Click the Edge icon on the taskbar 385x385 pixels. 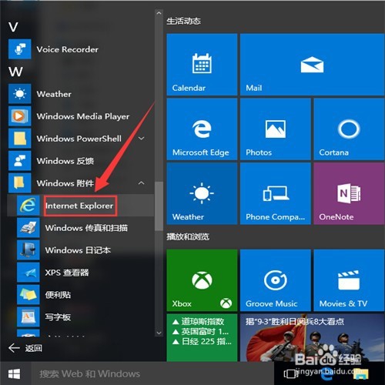327,374
